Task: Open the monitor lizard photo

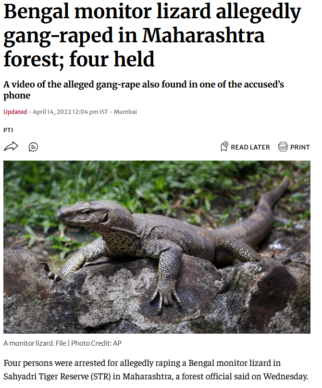Action: (157, 247)
